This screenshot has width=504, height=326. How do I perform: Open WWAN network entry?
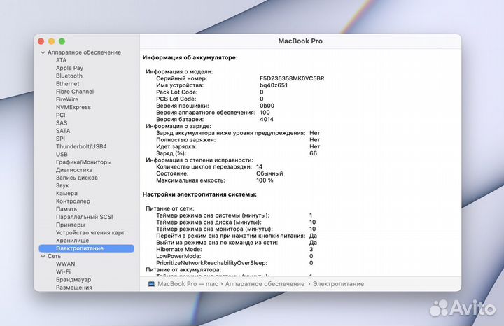click(66, 264)
